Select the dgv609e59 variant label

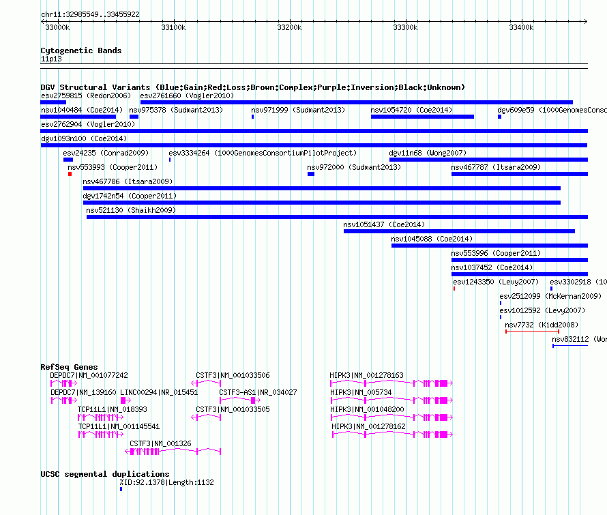pyautogui.click(x=552, y=110)
